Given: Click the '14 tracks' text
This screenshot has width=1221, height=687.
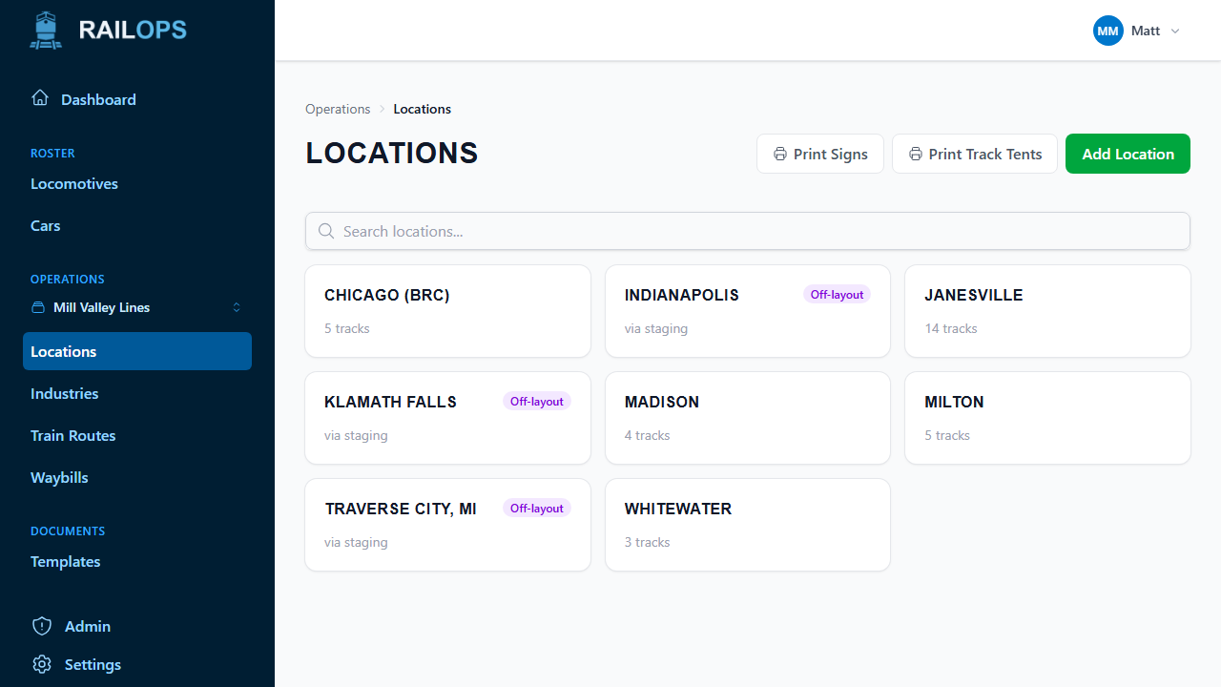Looking at the screenshot, I should (951, 328).
